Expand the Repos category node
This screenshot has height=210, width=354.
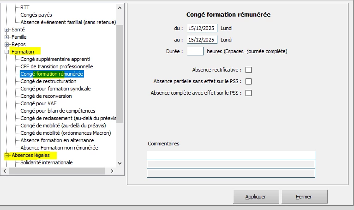[x=7, y=44]
